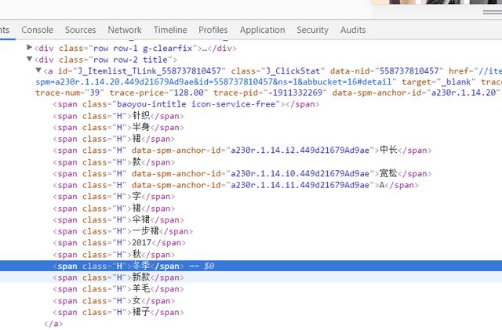Open the Application tab
502x330 pixels.
coord(262,30)
